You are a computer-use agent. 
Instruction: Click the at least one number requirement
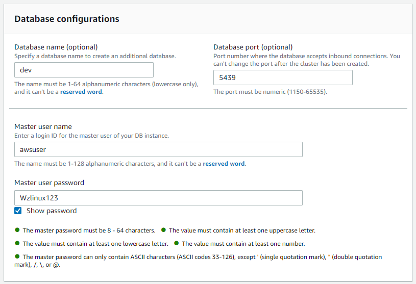click(243, 244)
